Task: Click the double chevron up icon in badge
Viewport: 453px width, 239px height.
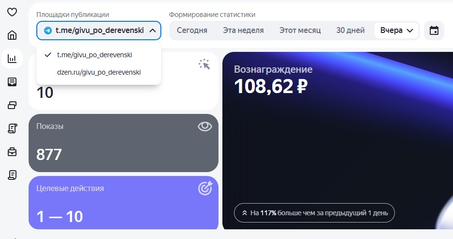Action: click(244, 213)
